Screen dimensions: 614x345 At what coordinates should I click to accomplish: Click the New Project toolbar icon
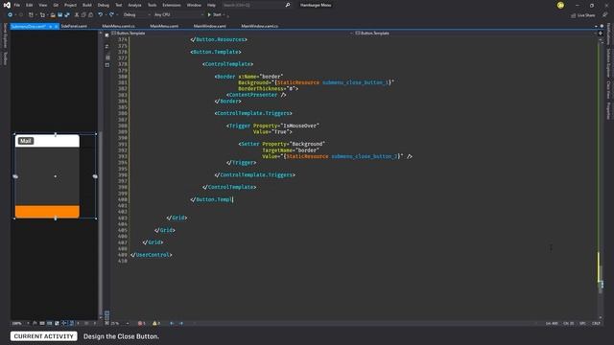pyautogui.click(x=31, y=15)
